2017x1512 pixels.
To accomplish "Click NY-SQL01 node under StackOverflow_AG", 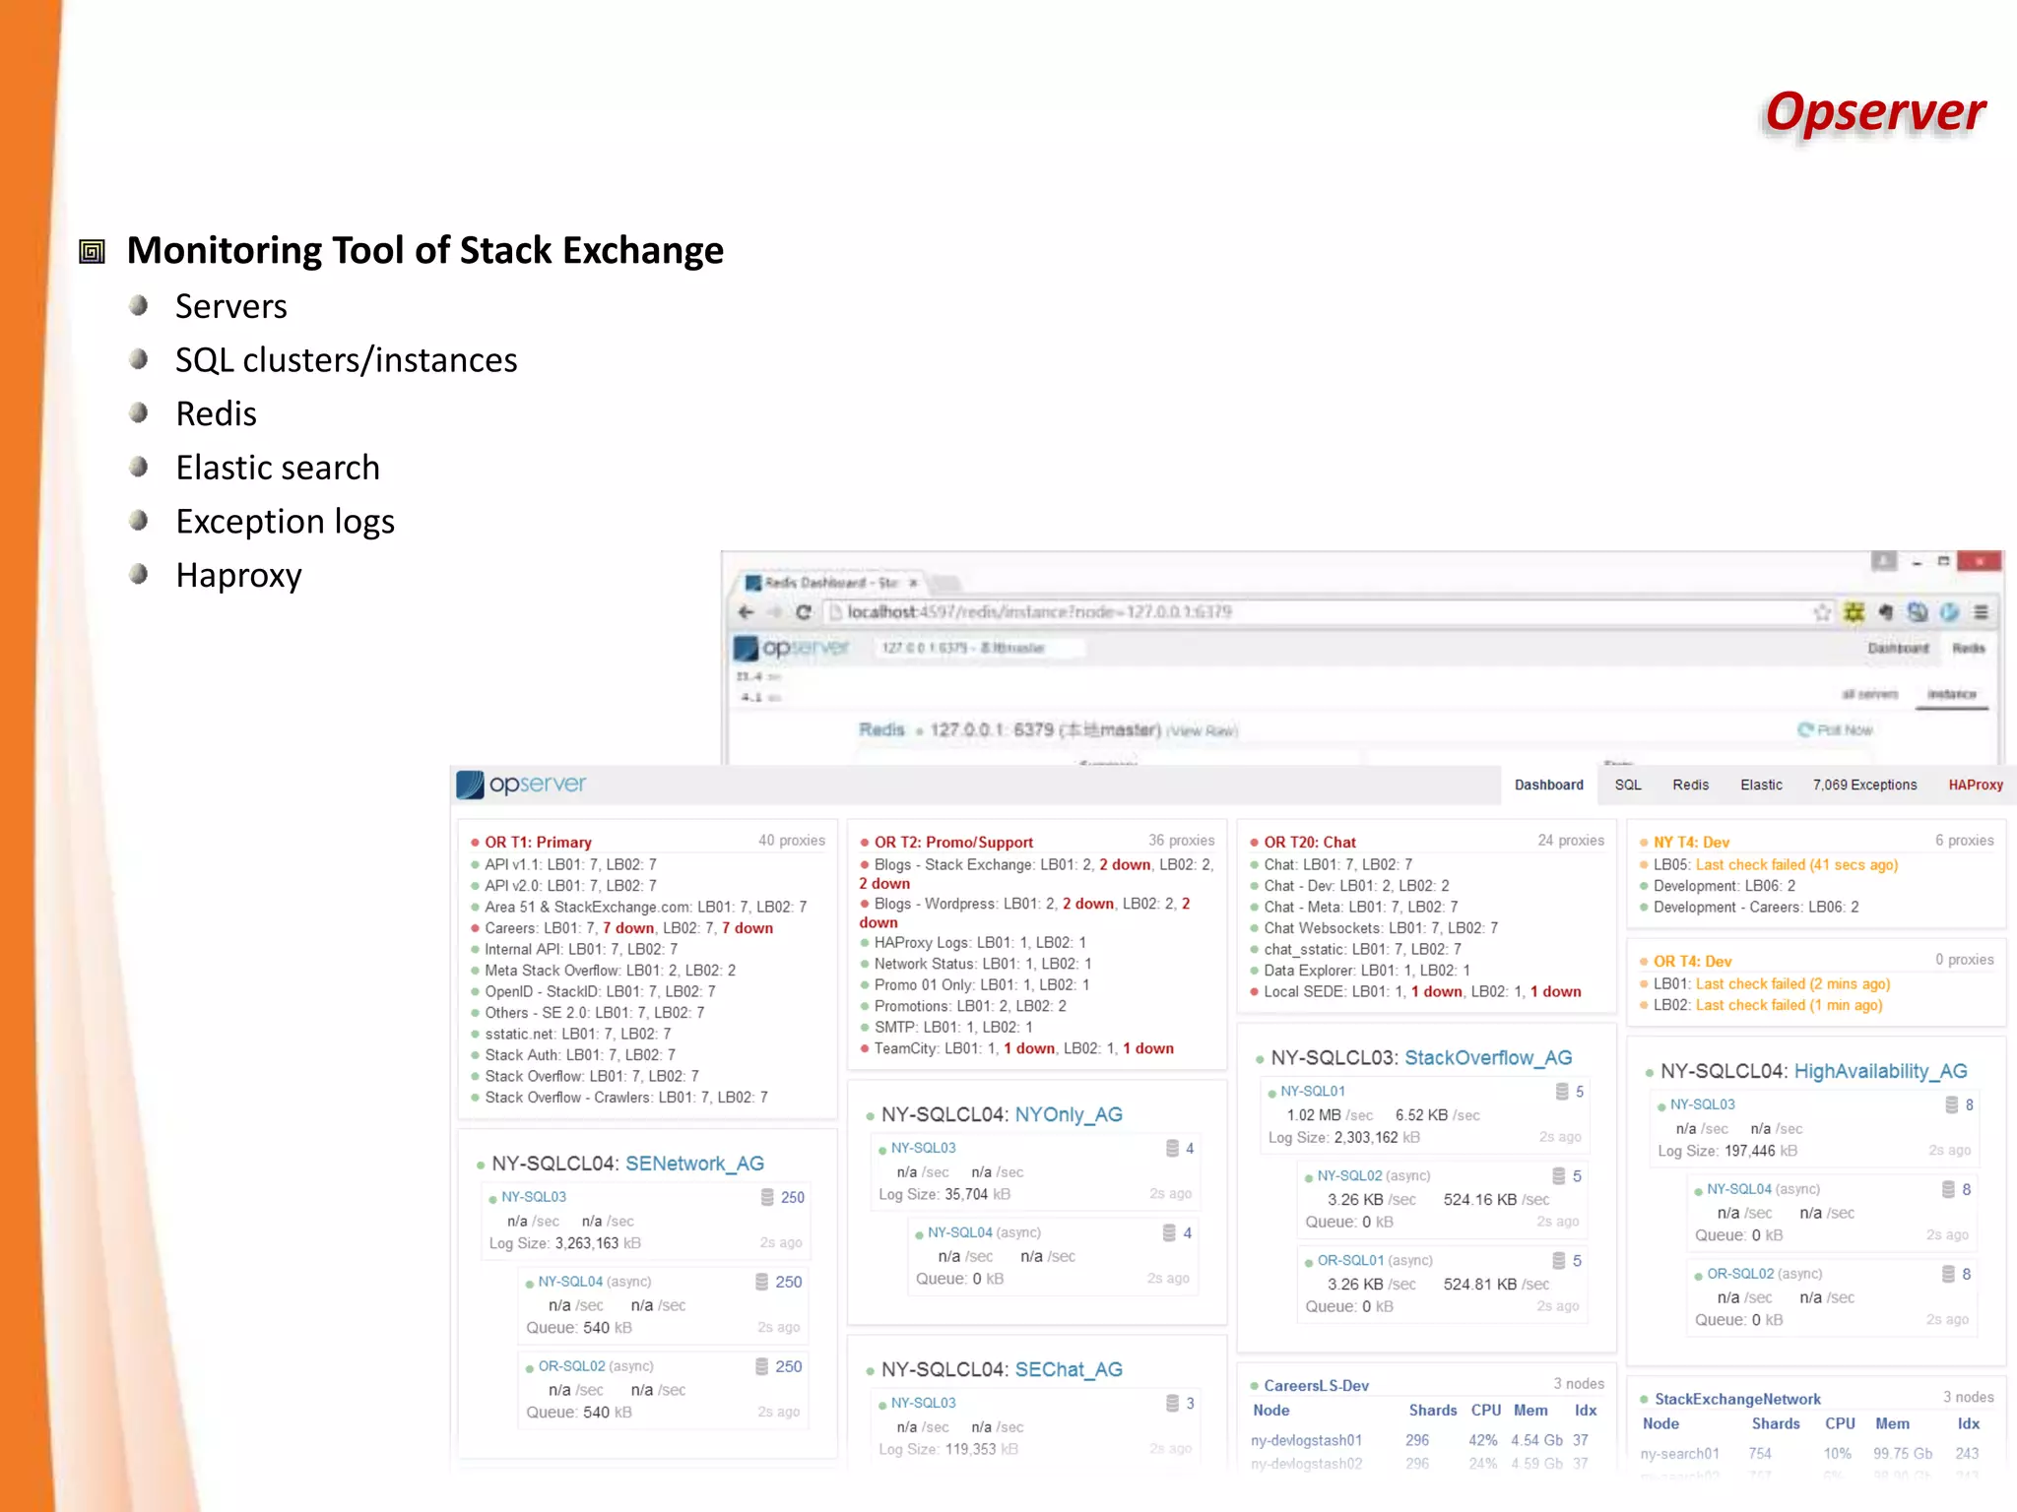I will click(x=1313, y=1091).
